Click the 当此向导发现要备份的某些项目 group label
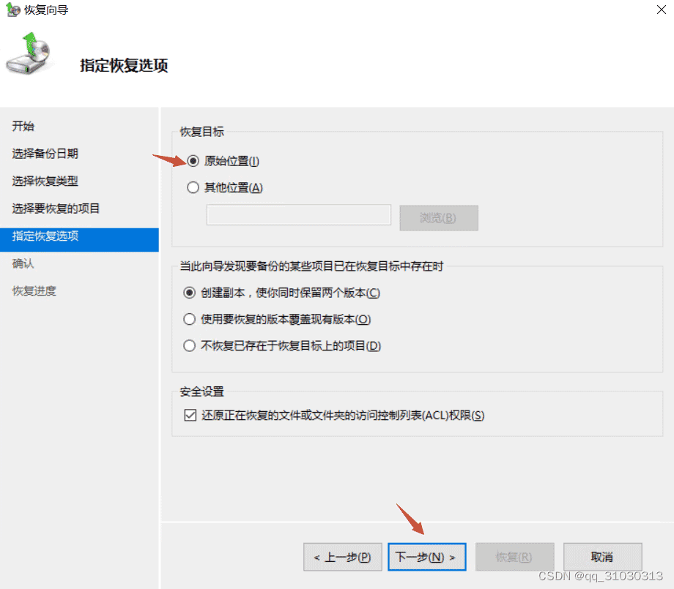Viewport: 674px width, 589px height. pyautogui.click(x=311, y=266)
